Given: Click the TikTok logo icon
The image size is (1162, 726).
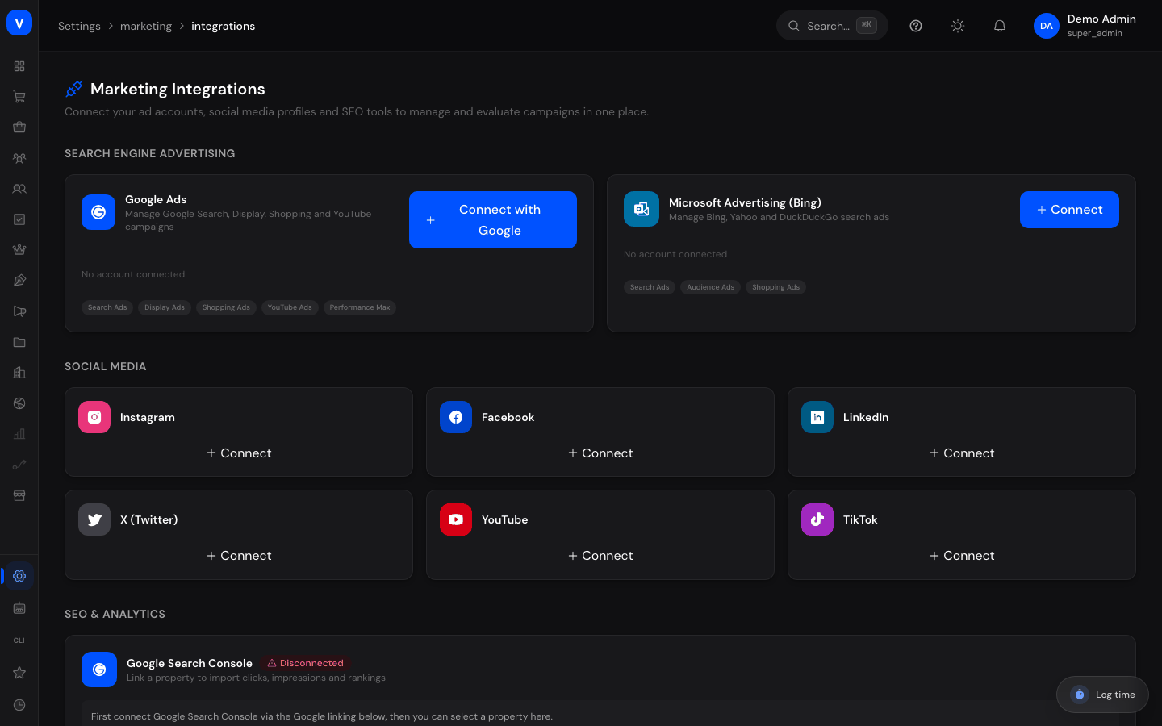Looking at the screenshot, I should tap(817, 519).
